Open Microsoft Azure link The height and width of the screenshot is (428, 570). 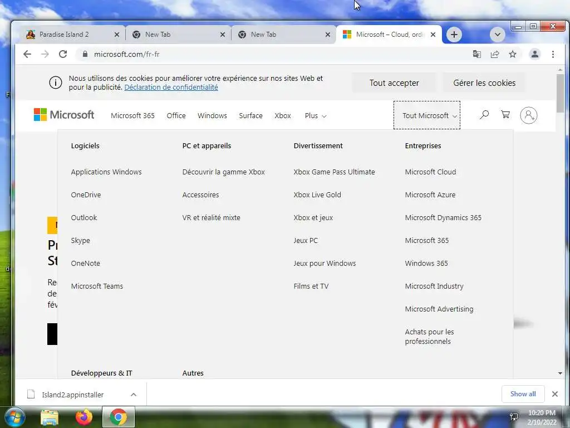[x=430, y=194]
